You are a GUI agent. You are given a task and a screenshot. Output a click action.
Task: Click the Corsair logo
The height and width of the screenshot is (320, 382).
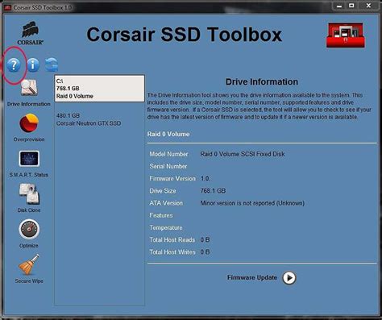point(30,33)
